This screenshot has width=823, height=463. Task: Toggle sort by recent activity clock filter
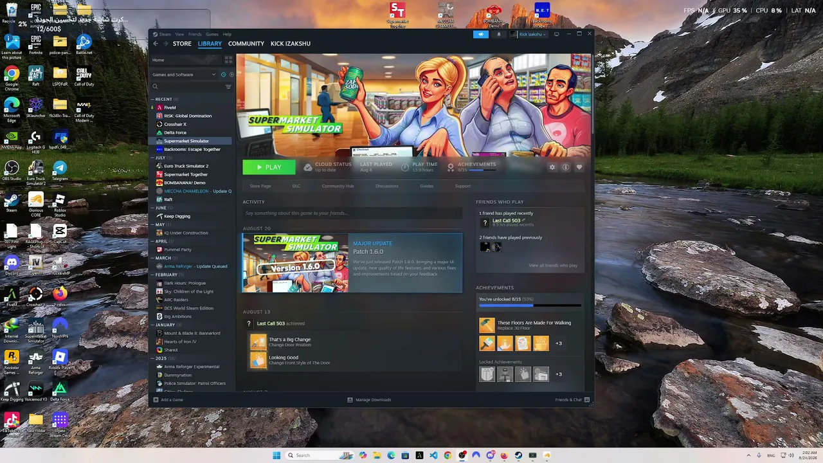pyautogui.click(x=223, y=75)
